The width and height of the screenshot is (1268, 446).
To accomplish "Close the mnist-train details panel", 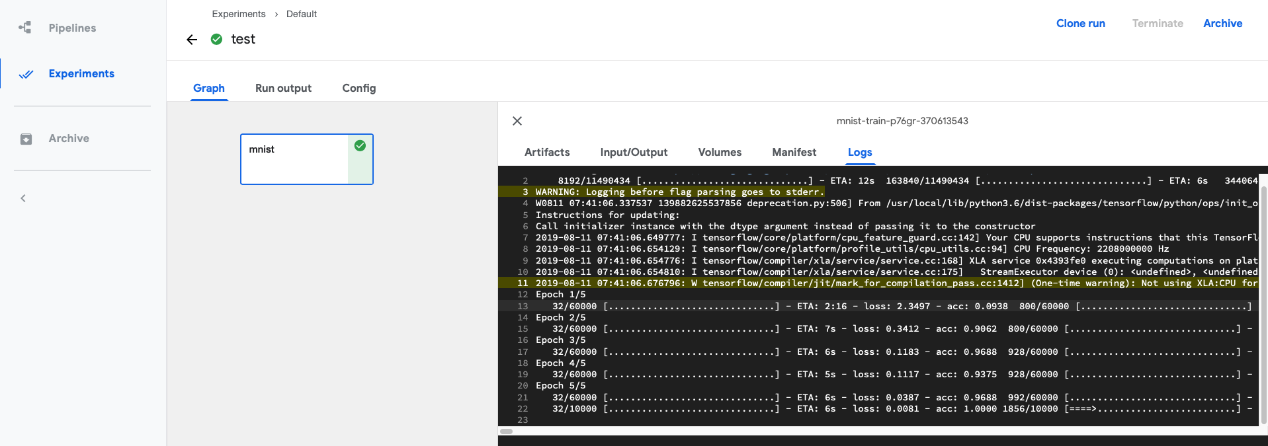I will click(517, 121).
